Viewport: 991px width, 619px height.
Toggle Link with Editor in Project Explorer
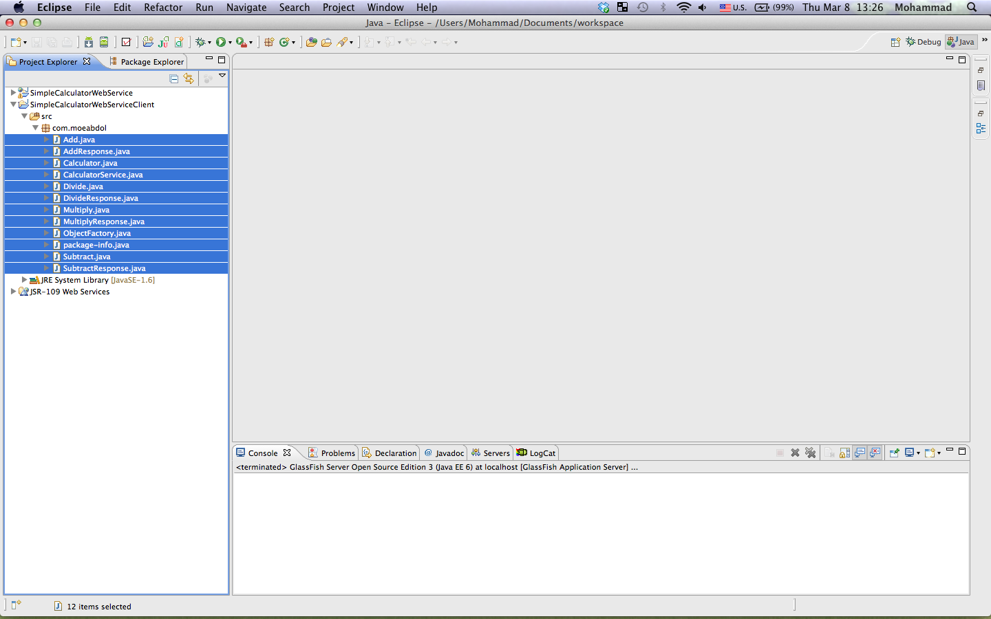pos(189,78)
